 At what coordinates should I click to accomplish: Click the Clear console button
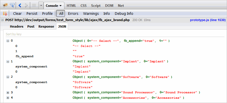[17, 14]
